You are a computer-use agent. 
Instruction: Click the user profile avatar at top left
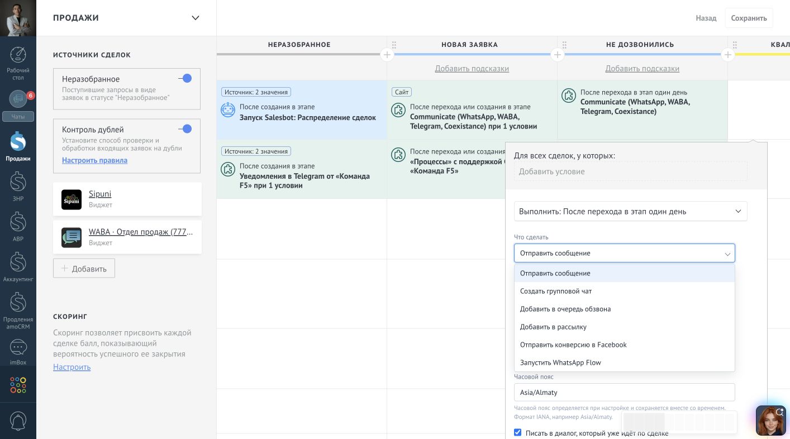(18, 18)
